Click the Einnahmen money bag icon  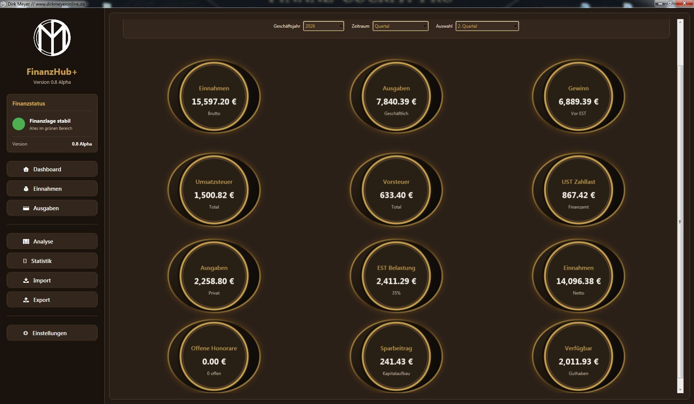(x=26, y=189)
